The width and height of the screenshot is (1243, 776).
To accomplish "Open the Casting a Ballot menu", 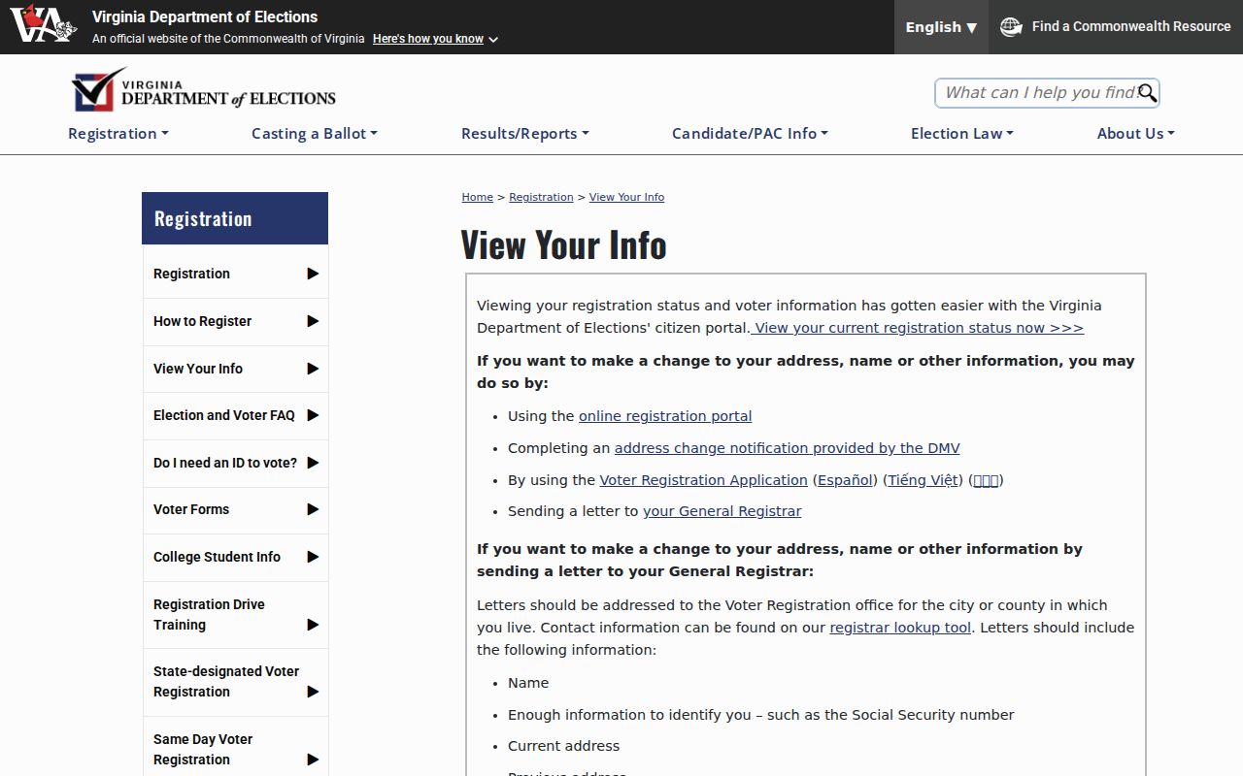I will click(x=314, y=134).
